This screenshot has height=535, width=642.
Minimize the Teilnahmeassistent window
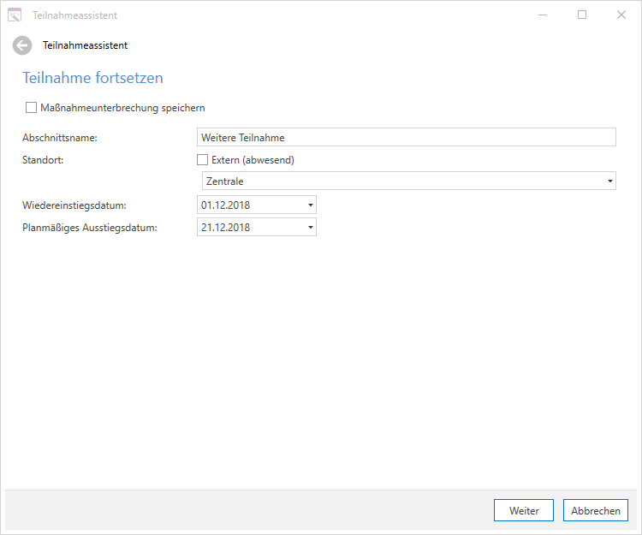pyautogui.click(x=543, y=15)
